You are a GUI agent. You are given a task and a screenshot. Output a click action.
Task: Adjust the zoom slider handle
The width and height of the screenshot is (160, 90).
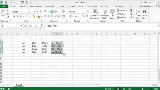click(x=142, y=89)
